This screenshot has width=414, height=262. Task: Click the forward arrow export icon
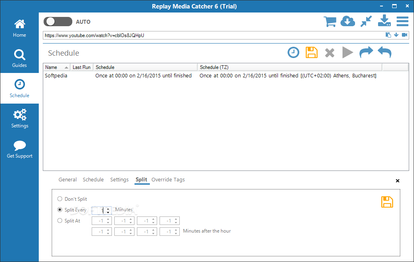pos(366,52)
